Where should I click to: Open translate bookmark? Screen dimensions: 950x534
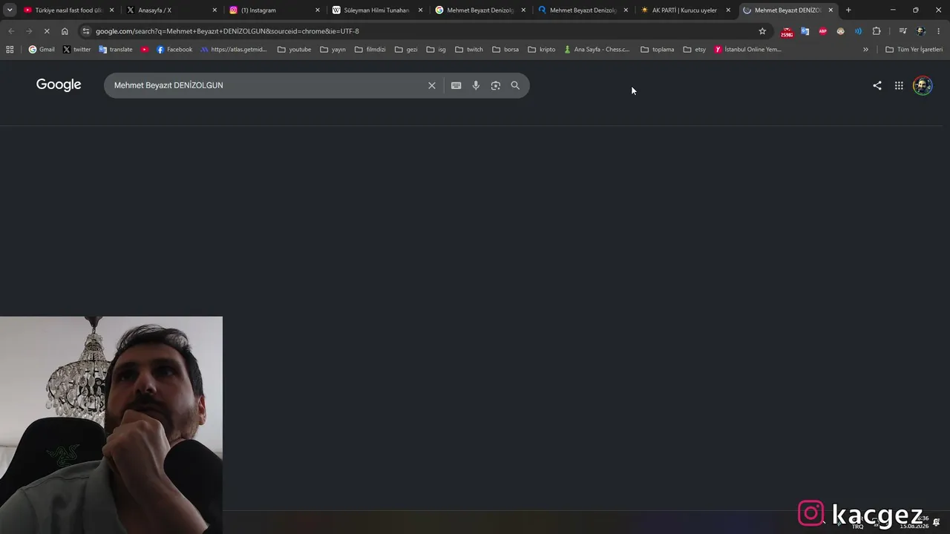pyautogui.click(x=116, y=50)
